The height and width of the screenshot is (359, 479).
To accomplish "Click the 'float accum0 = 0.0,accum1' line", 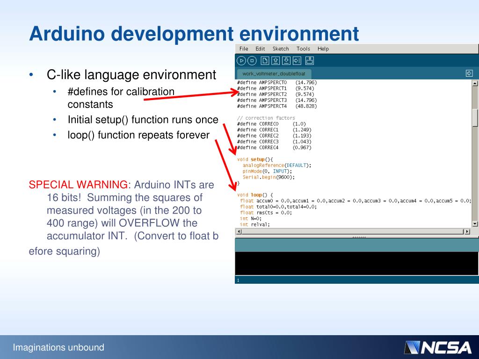I will [356, 201].
